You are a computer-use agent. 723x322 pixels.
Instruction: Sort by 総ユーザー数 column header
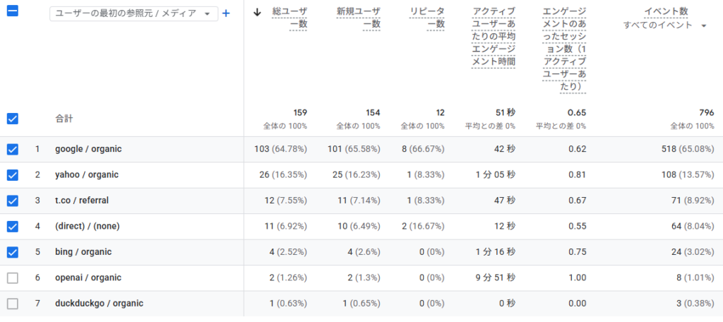pyautogui.click(x=290, y=18)
